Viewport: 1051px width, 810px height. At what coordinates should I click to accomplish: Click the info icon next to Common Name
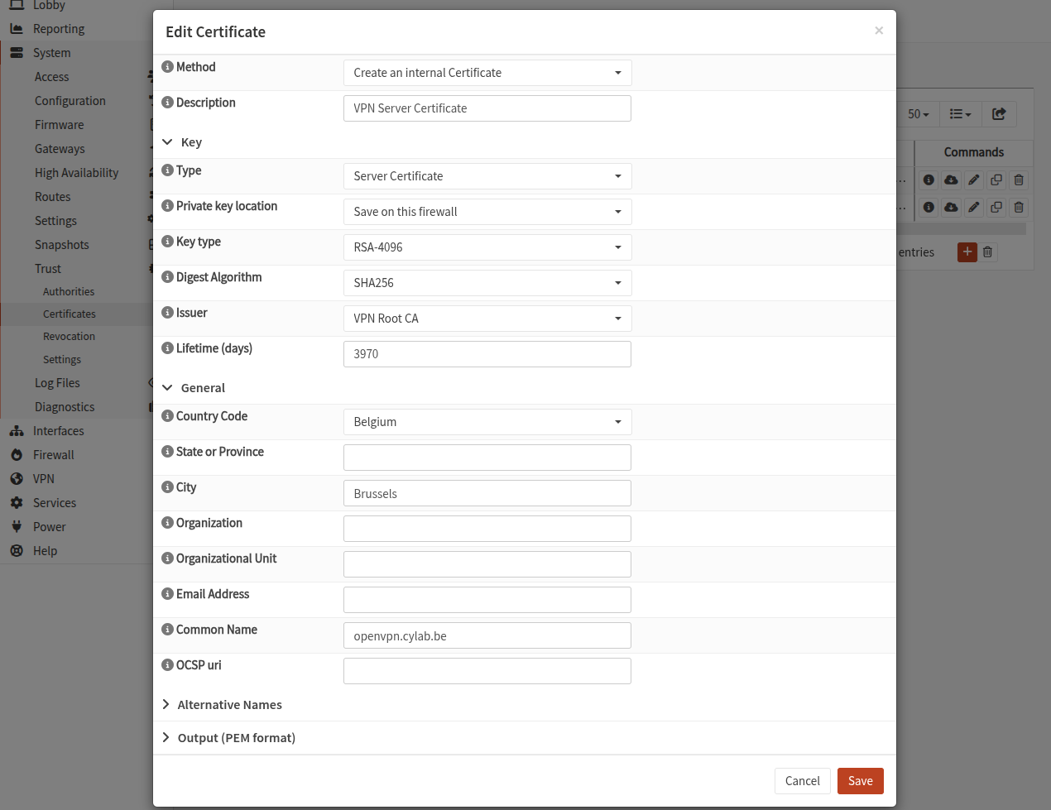[x=167, y=630]
